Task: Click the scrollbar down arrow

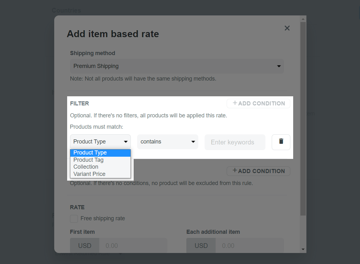Action: coord(303,249)
